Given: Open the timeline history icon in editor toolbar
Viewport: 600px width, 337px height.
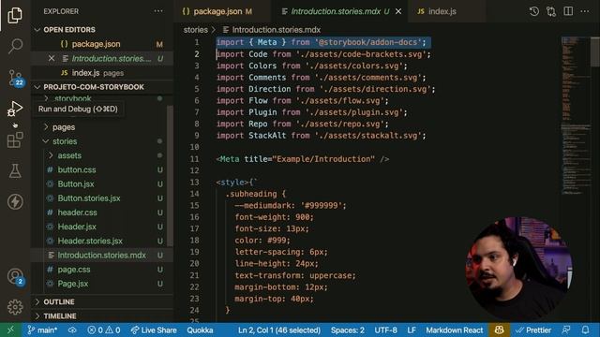Looking at the screenshot, I should (x=533, y=11).
